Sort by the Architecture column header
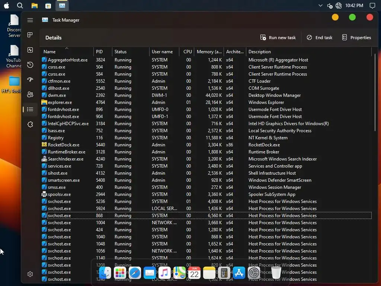The width and height of the screenshot is (381, 286). tap(235, 51)
